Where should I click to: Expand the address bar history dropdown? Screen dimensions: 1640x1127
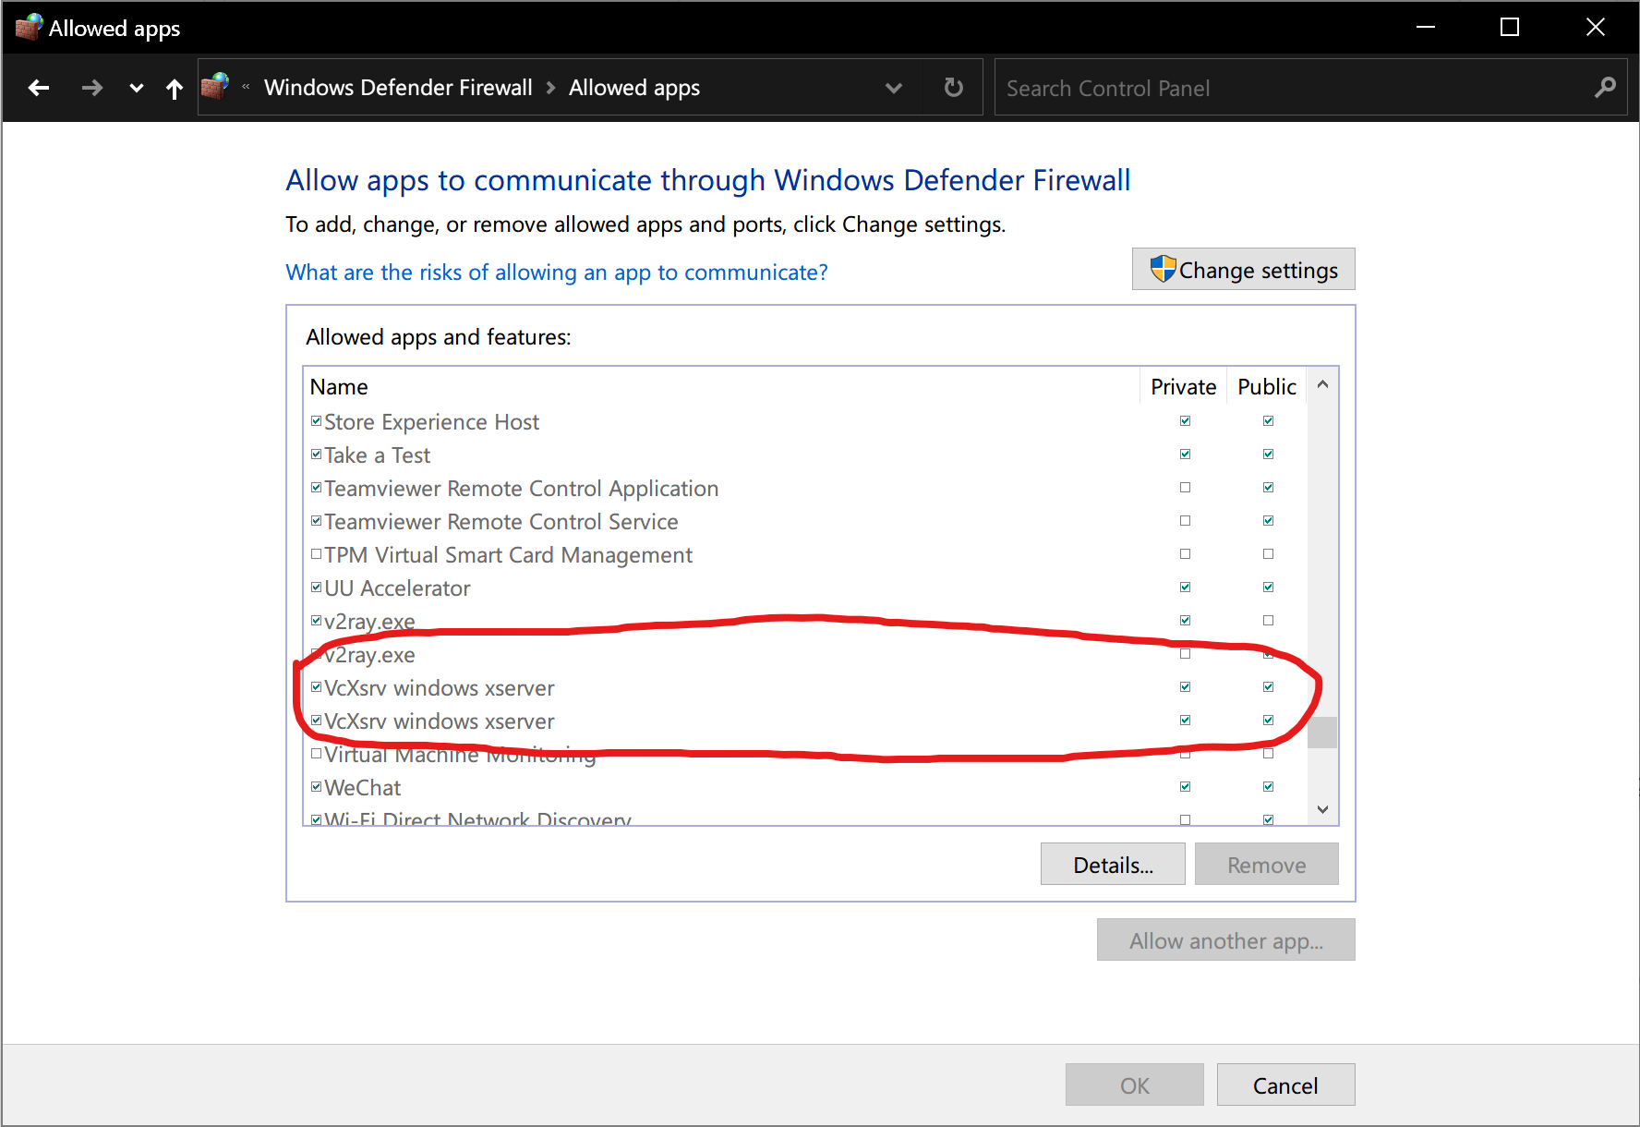pos(893,88)
